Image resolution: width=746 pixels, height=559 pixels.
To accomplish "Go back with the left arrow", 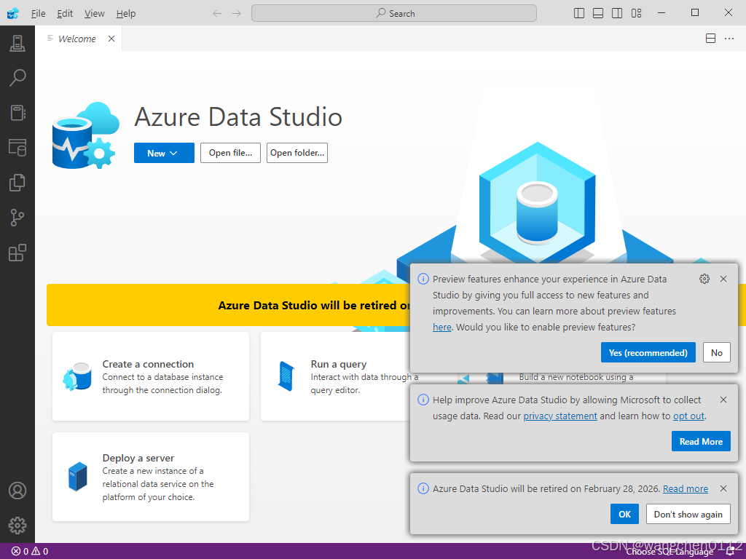I will click(x=217, y=13).
